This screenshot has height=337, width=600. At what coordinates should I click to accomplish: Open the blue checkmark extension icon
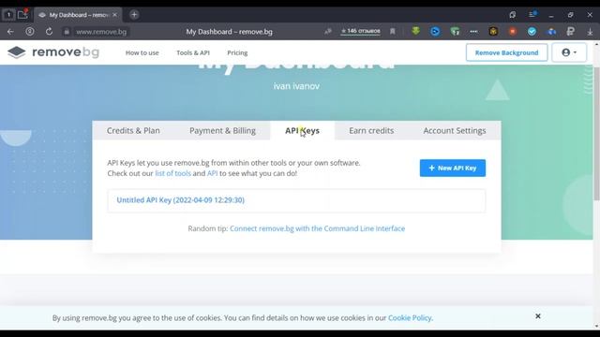click(x=532, y=32)
